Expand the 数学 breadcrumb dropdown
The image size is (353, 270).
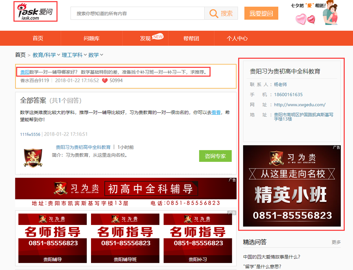point(102,55)
